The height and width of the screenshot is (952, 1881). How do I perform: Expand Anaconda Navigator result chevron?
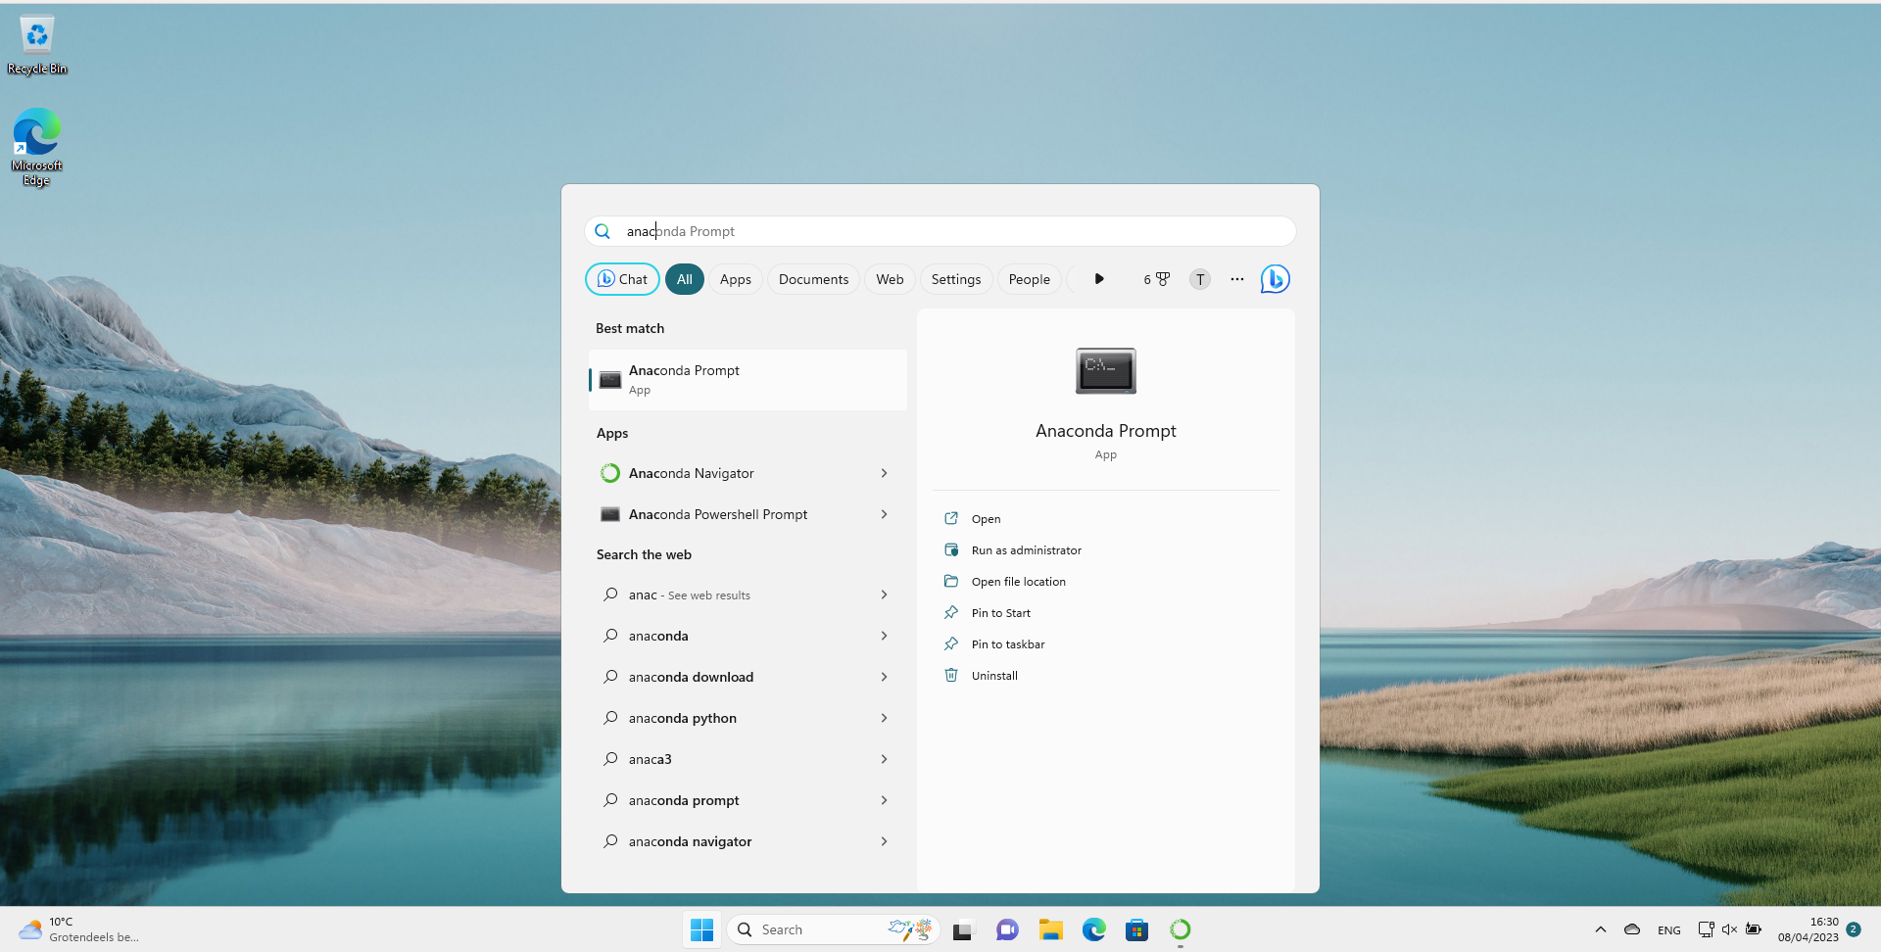[884, 473]
